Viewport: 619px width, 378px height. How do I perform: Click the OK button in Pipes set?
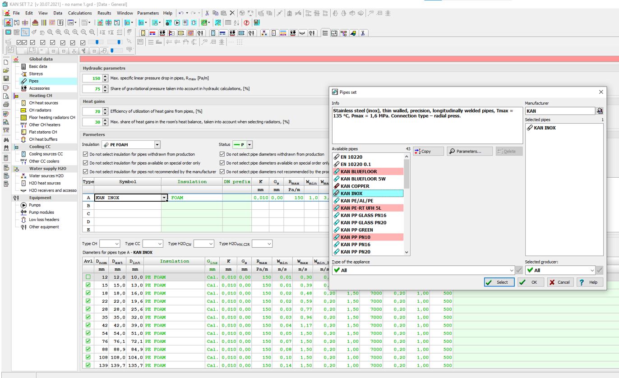point(531,282)
